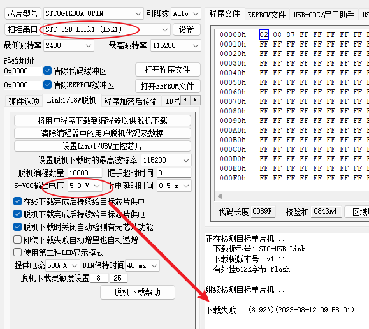369x329 pixels.
Task: Click the 下载失败 log line
Action: 280,310
